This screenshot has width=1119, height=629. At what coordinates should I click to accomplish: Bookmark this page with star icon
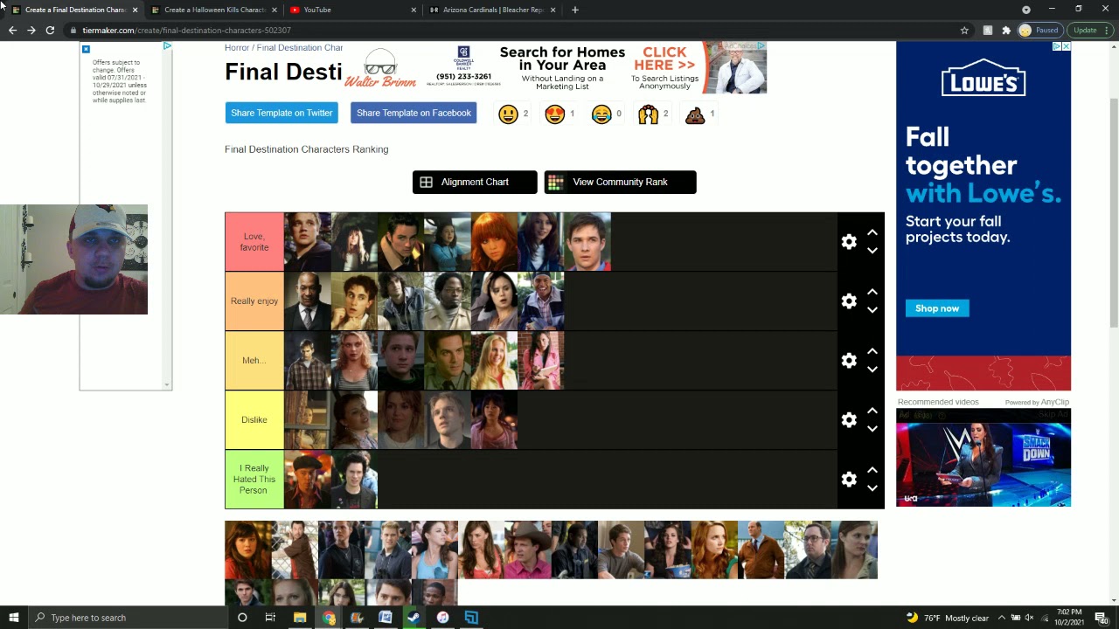[x=964, y=30]
